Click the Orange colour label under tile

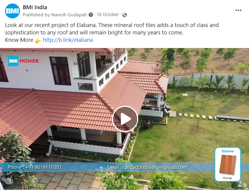tap(228, 178)
